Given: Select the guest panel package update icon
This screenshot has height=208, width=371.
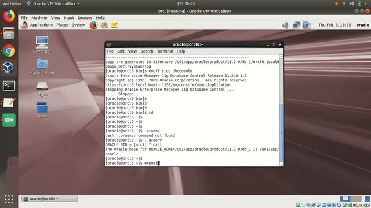Looking at the screenshot, I should pos(307,25).
